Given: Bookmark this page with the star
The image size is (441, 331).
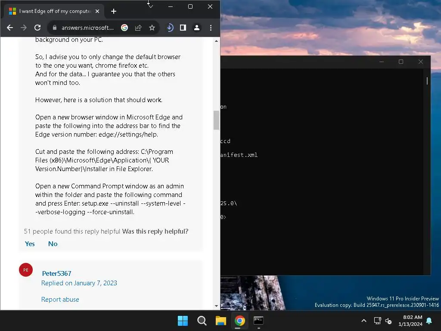Looking at the screenshot, I should tap(152, 28).
